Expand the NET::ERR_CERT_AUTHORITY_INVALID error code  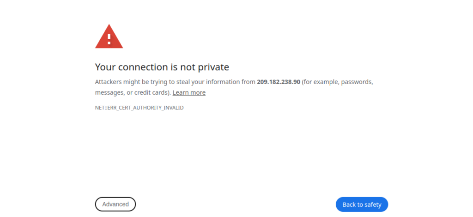[139, 108]
